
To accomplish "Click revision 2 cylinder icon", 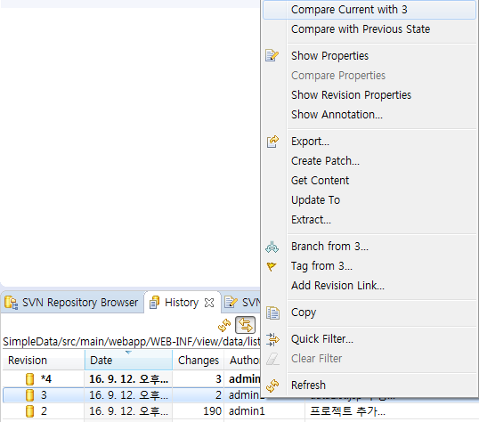I will click(29, 411).
